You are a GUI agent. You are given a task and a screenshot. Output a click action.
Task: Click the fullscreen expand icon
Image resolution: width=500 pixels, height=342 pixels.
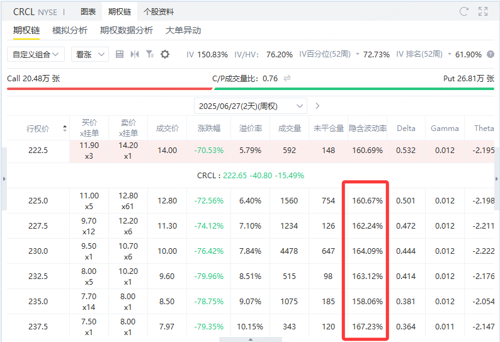tap(483, 11)
